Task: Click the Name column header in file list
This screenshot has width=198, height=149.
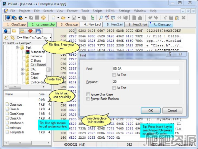Action: pyautogui.click(x=16, y=94)
